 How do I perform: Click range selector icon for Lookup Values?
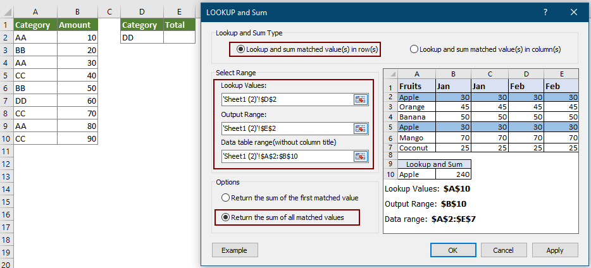(361, 99)
